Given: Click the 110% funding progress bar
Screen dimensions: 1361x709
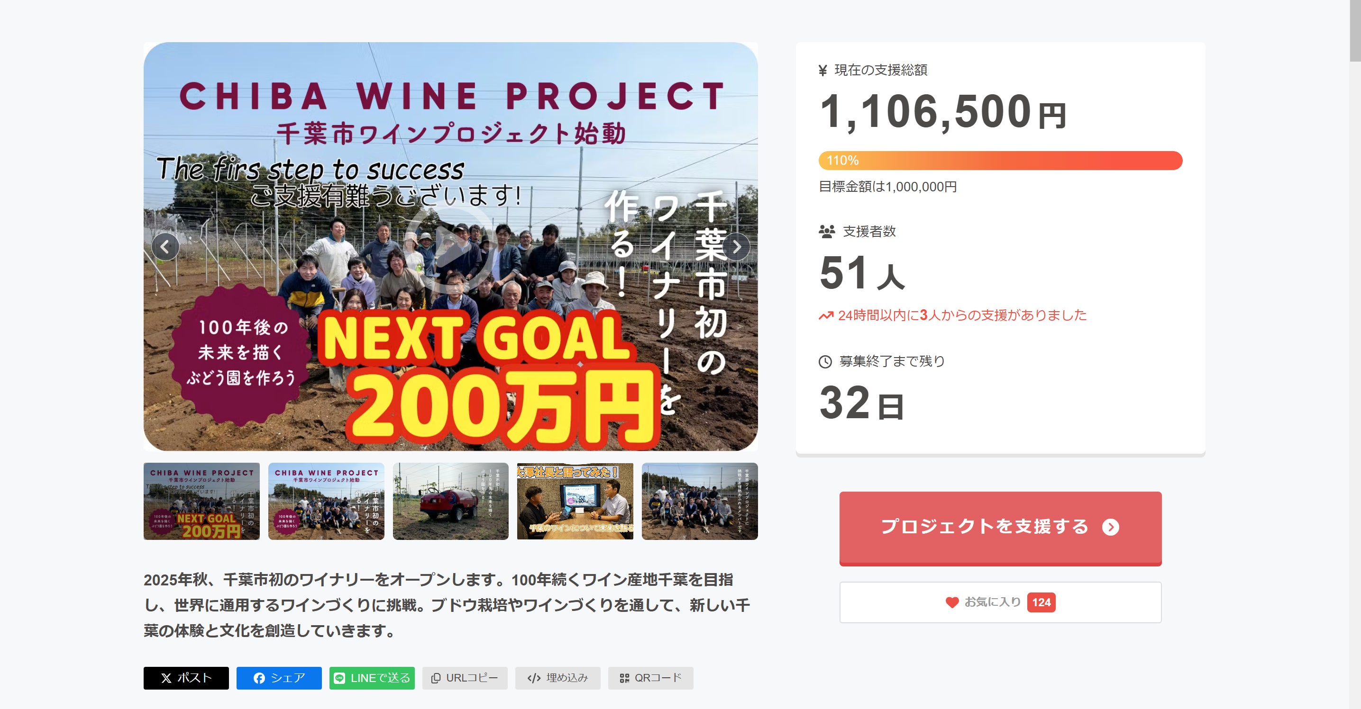Looking at the screenshot, I should (x=1000, y=161).
